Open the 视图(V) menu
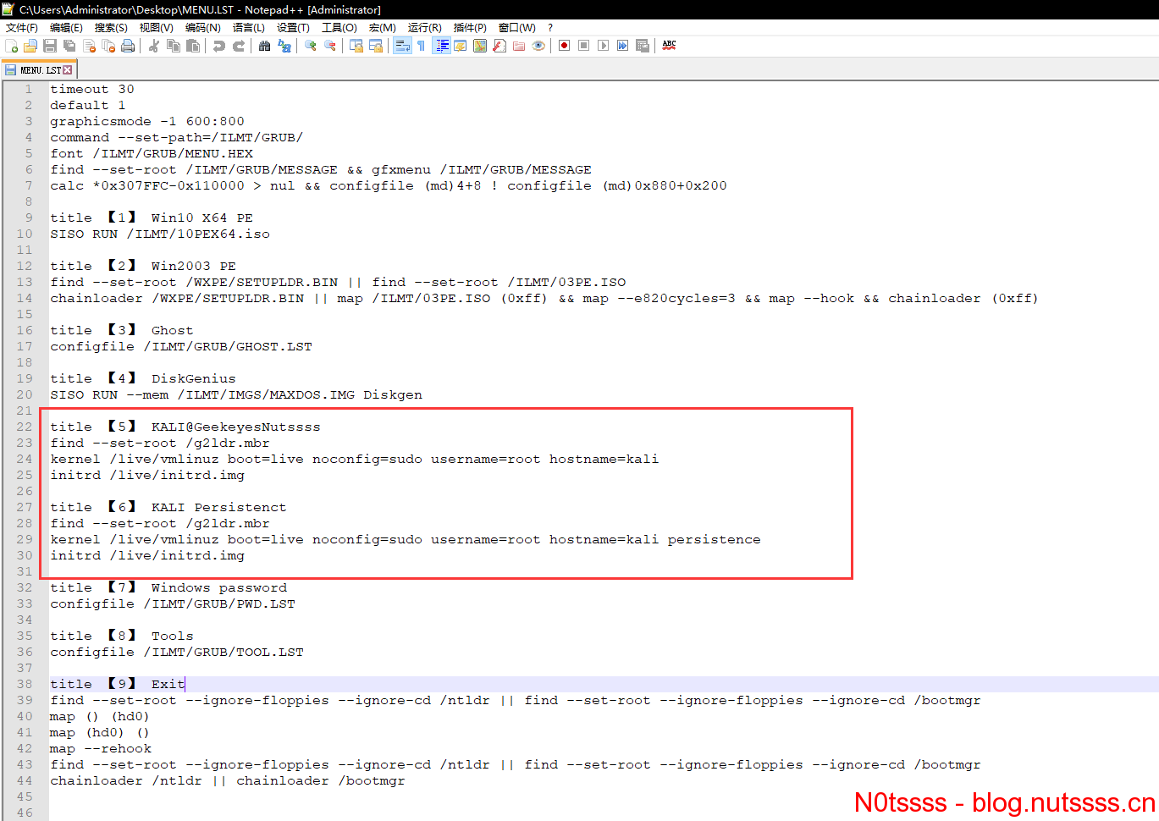The width and height of the screenshot is (1159, 821). coord(157,28)
